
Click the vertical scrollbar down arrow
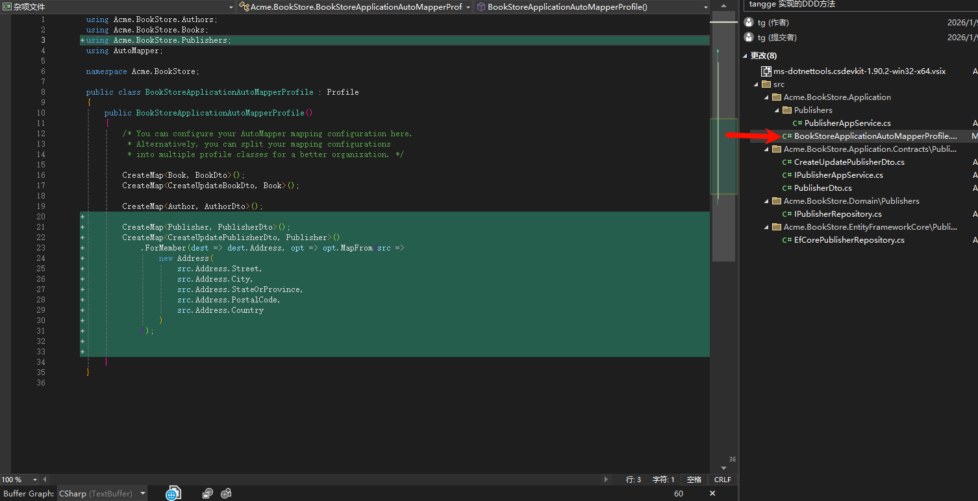pyautogui.click(x=723, y=468)
